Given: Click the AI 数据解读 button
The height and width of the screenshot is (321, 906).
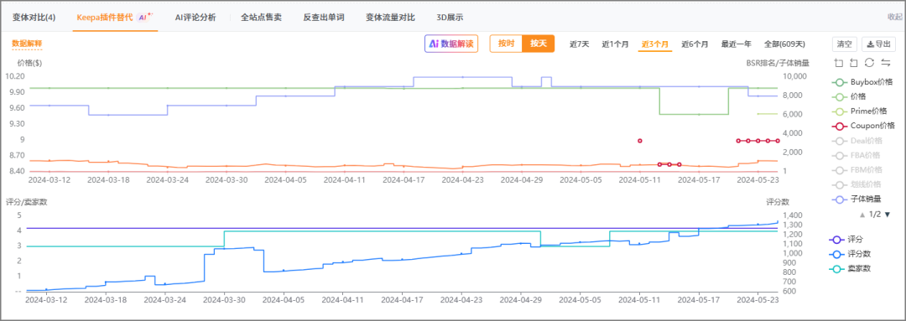Looking at the screenshot, I should (451, 44).
